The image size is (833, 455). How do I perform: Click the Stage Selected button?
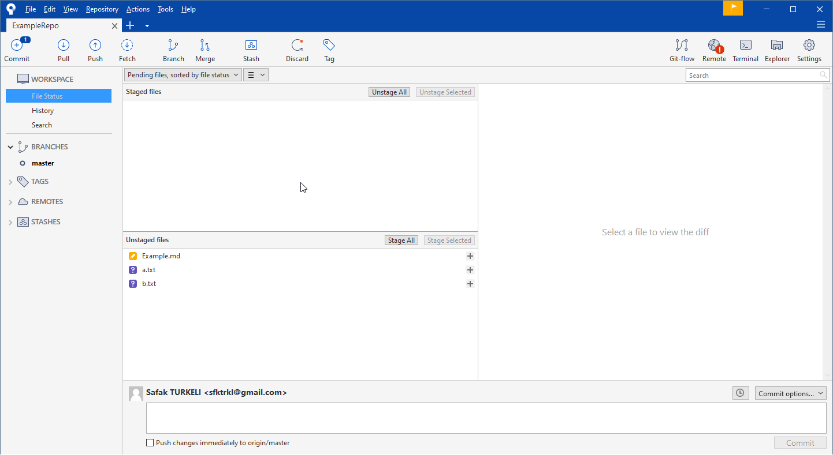(449, 240)
